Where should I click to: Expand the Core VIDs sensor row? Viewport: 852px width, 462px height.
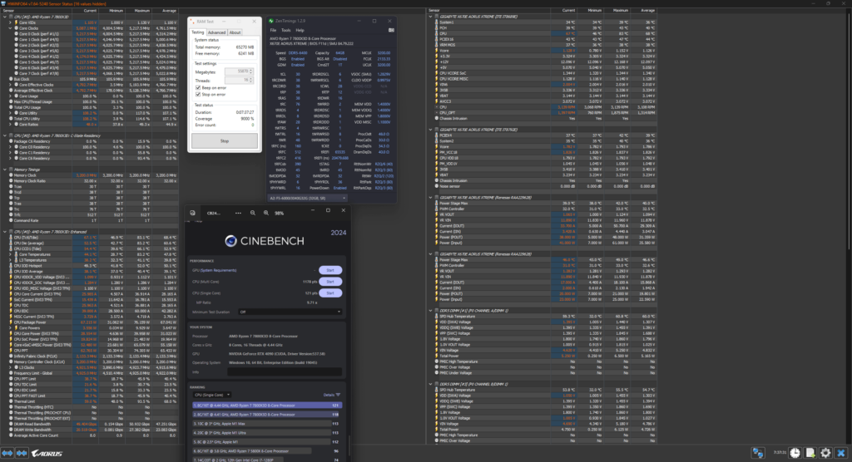tap(10, 22)
